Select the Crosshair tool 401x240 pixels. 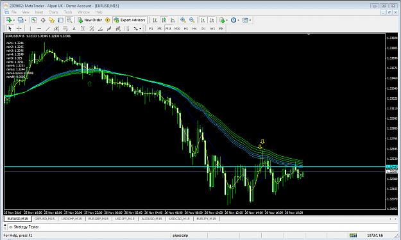[19, 29]
